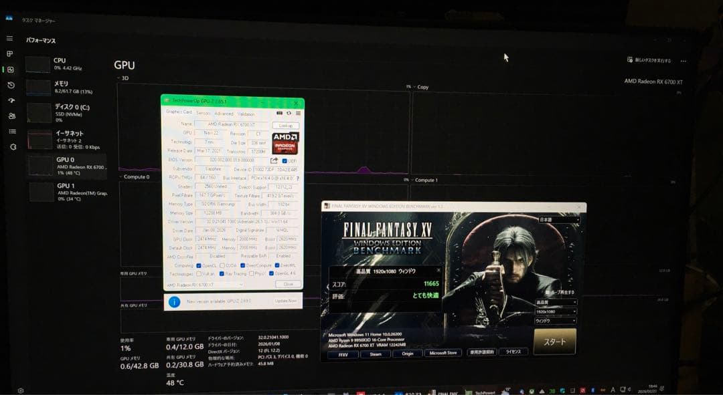Toggle the Vulkan checkbox in GPU-Z

[199, 274]
